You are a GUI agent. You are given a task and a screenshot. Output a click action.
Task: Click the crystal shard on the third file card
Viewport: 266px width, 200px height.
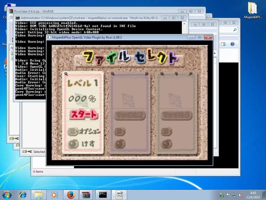[175, 100]
